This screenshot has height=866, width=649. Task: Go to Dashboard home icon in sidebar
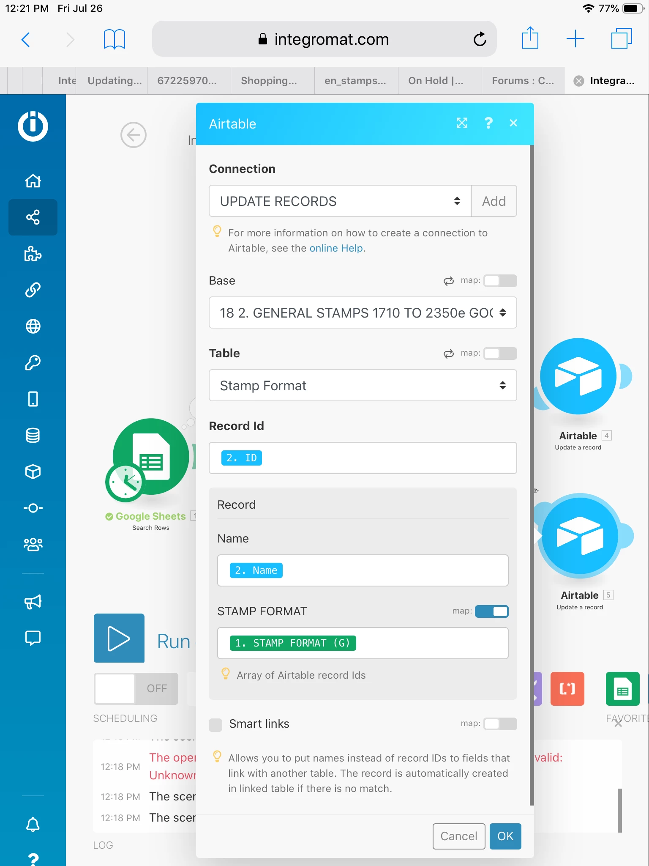pyautogui.click(x=33, y=181)
